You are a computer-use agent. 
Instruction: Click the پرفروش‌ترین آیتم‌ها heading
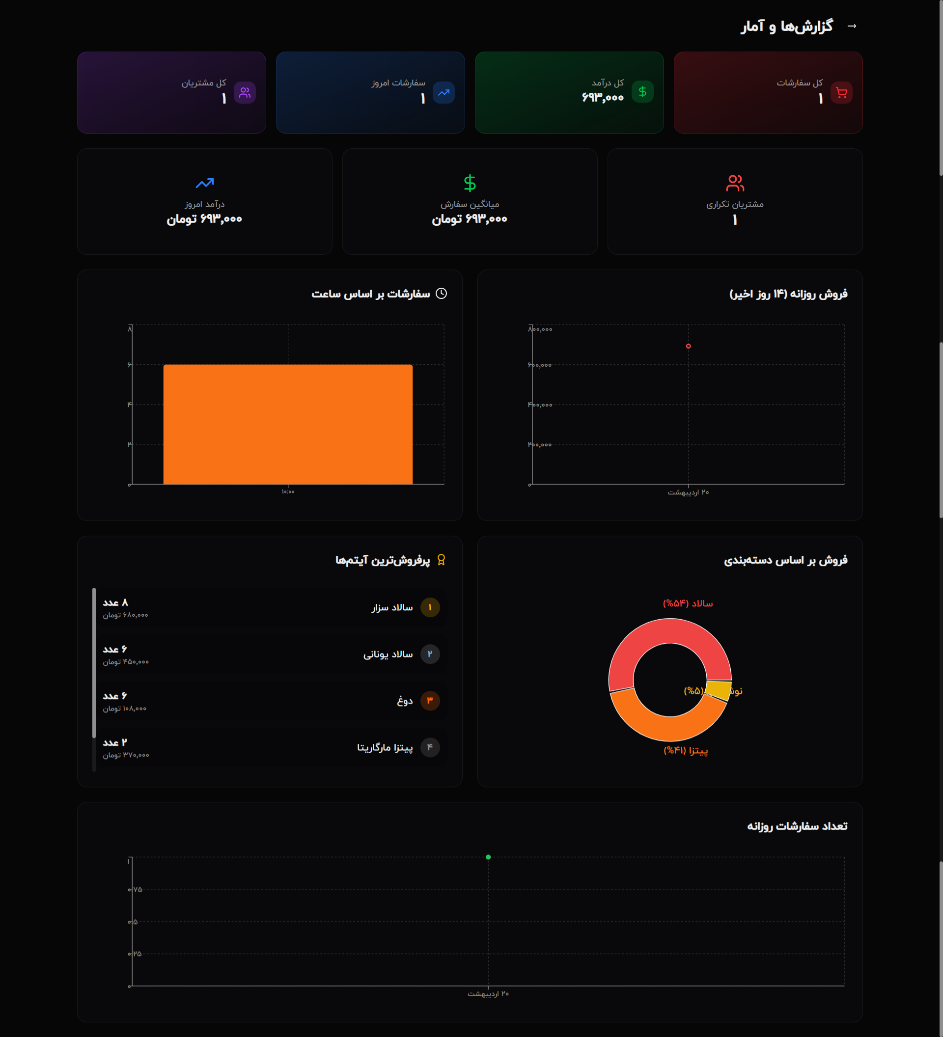tap(382, 560)
